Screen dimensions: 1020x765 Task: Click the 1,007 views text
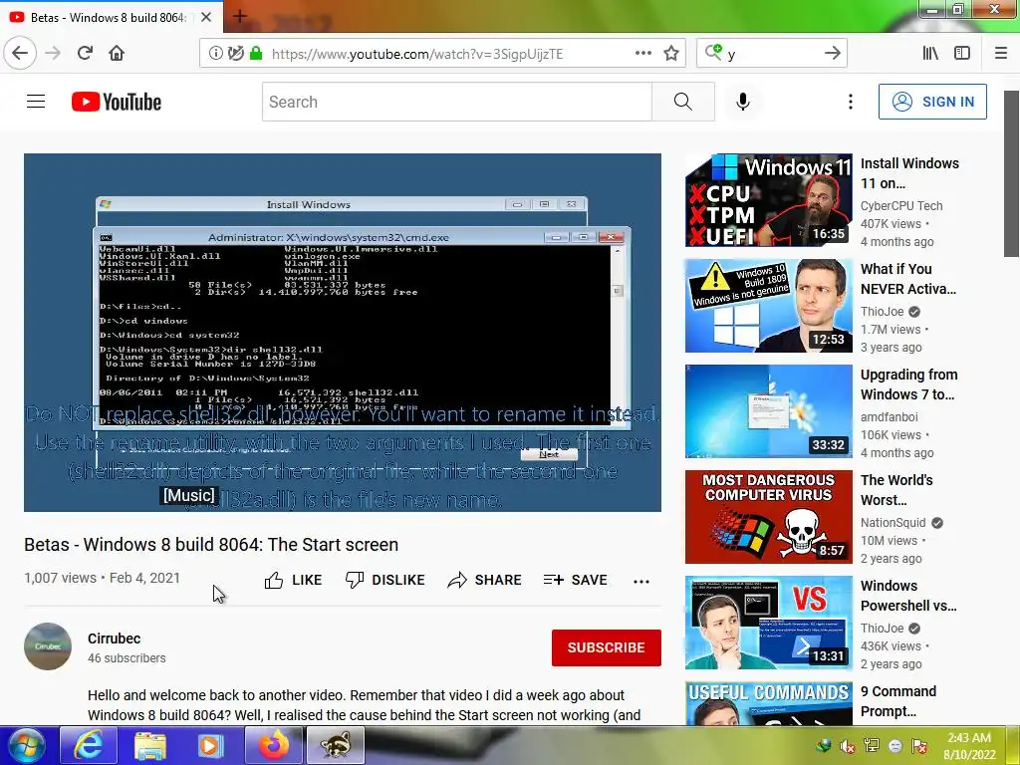[60, 578]
